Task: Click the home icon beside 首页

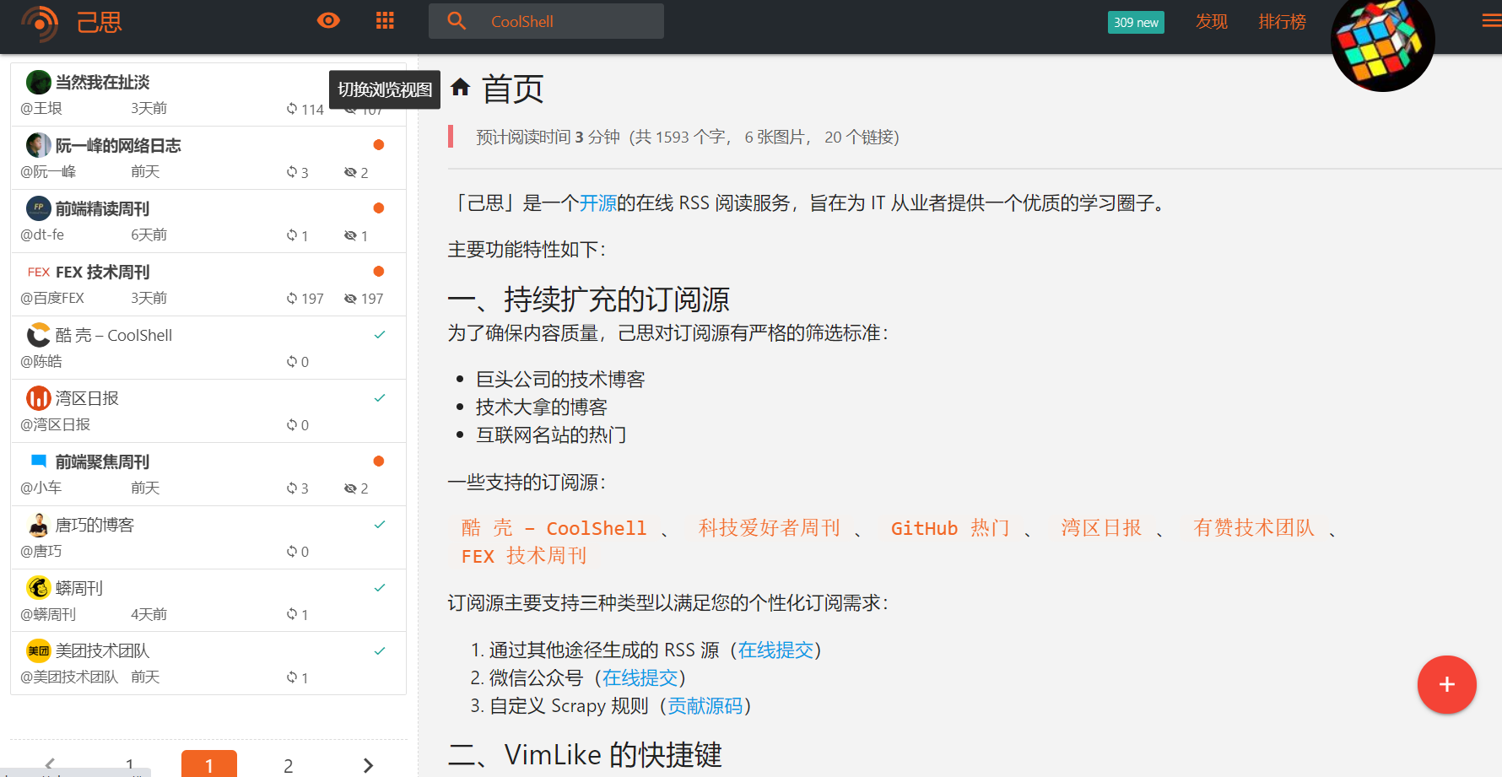Action: [x=460, y=87]
